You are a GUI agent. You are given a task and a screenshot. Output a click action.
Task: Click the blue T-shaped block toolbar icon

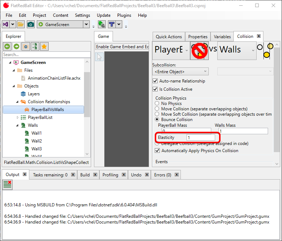(112, 24)
